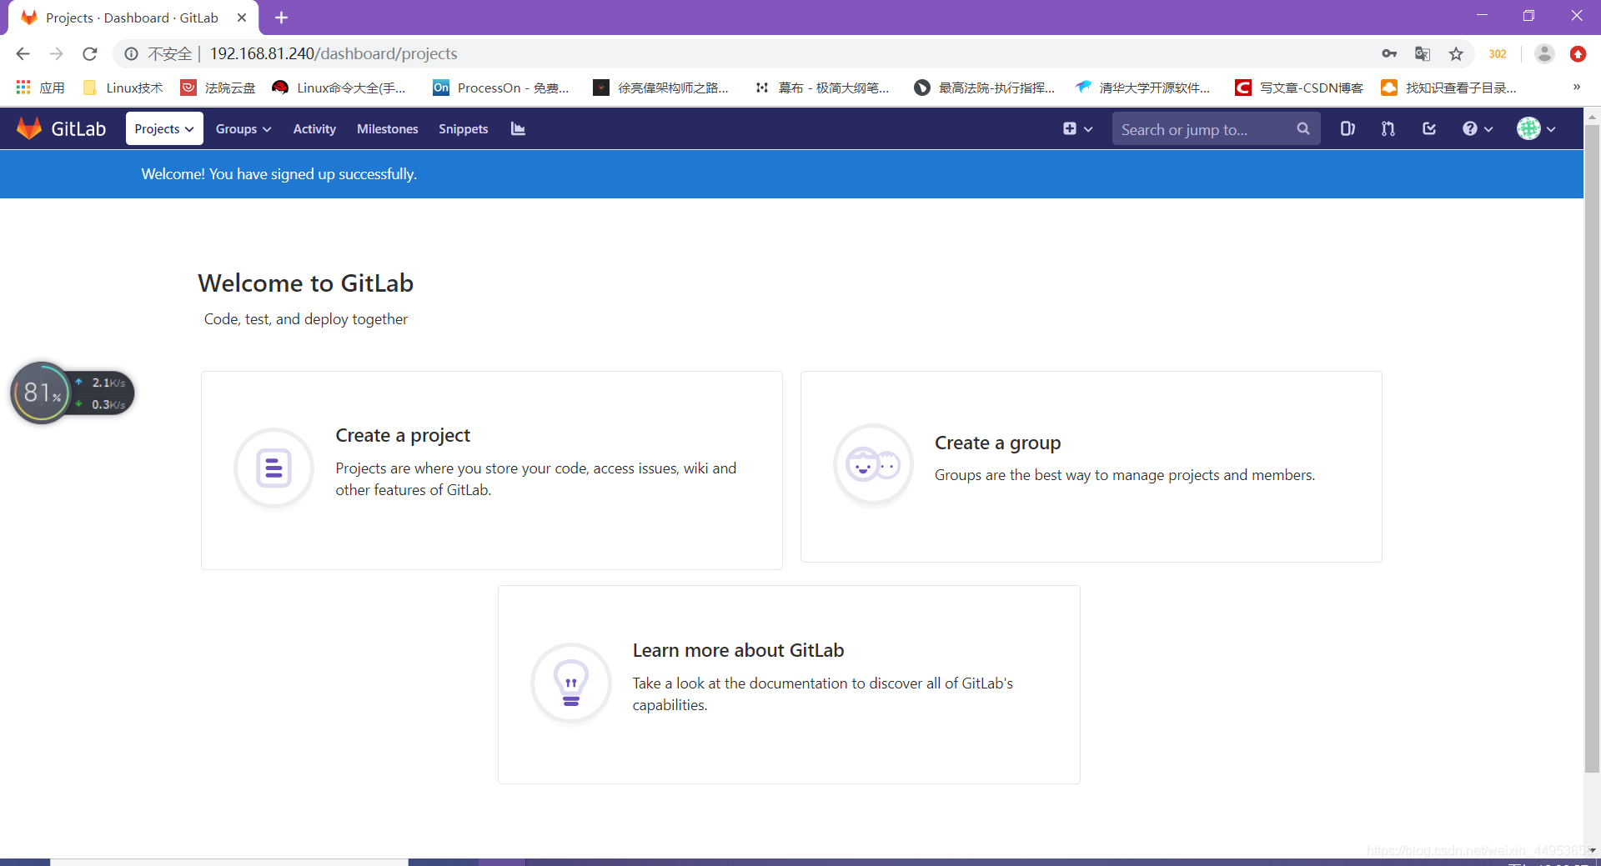The image size is (1601, 866).
Task: Click the vertical page scrollbar
Action: tap(1592, 450)
